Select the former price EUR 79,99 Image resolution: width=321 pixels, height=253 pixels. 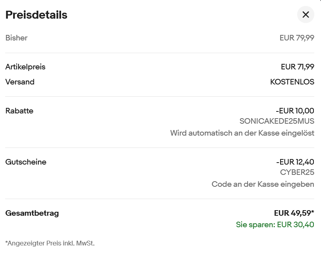(297, 38)
